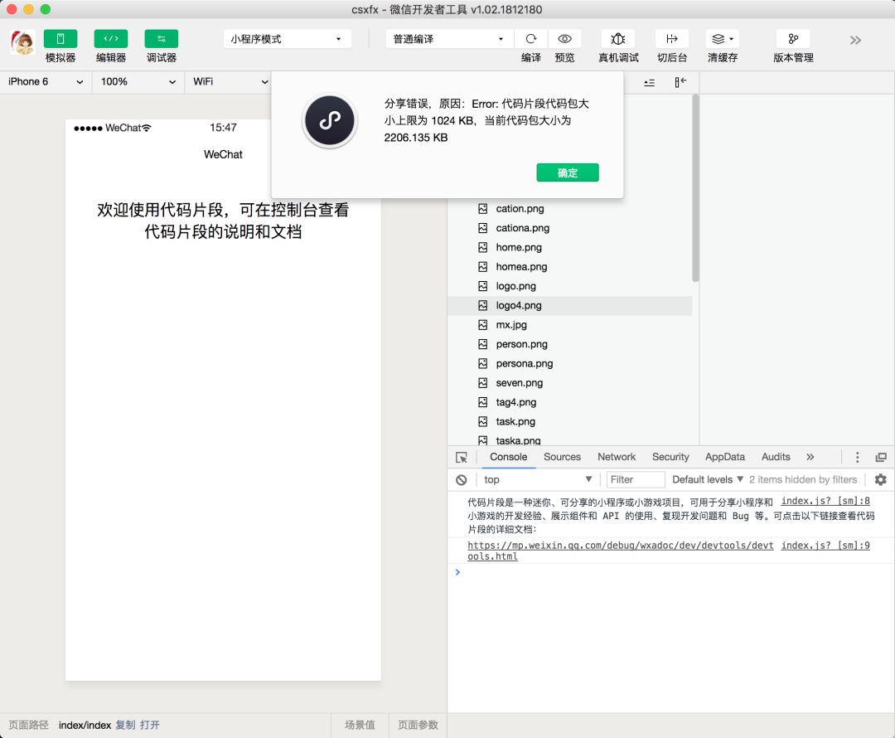Click 确定 to dismiss the error dialog
Image resolution: width=895 pixels, height=738 pixels.
coord(568,172)
